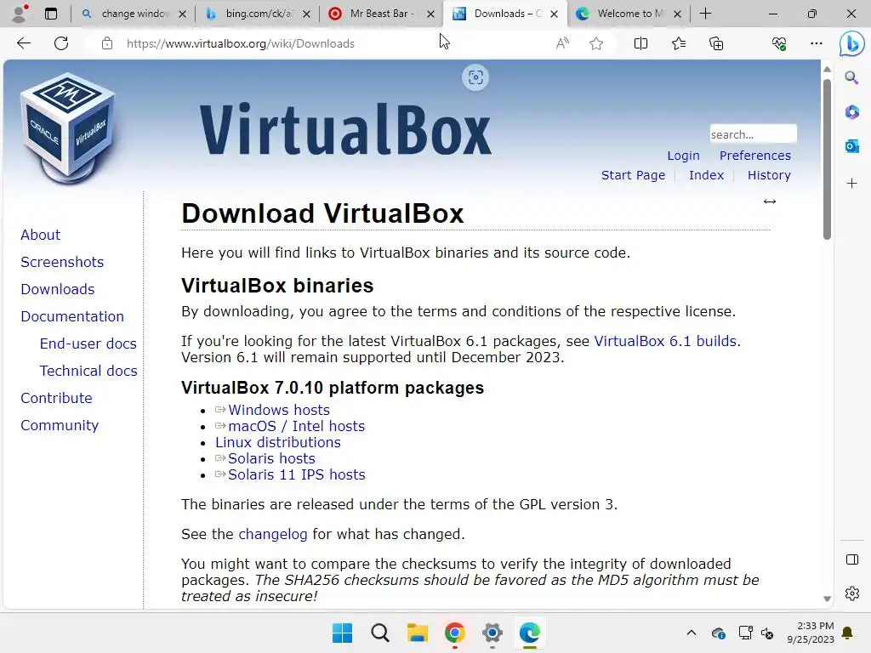Screen dimensions: 871x653
Task: Add this page to favorites star
Action: 596,43
